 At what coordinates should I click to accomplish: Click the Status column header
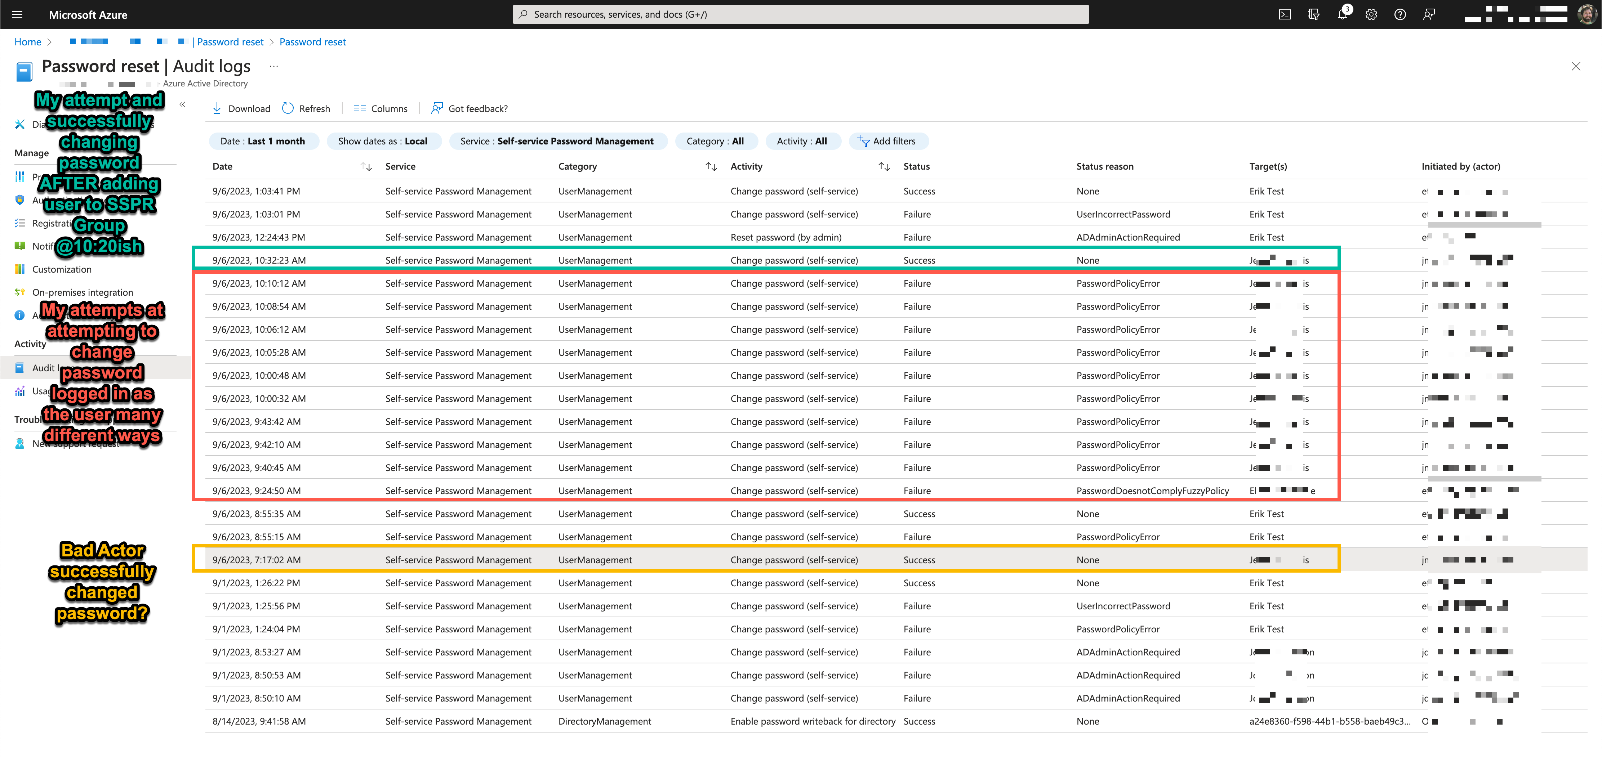[917, 167]
